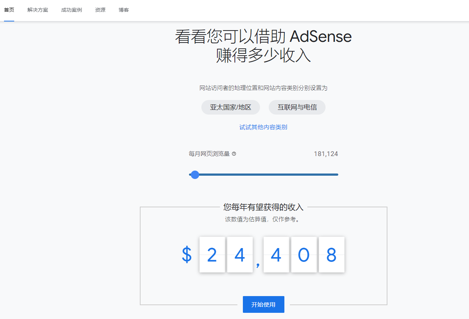Click the dollar sign in revenue display

coord(186,255)
